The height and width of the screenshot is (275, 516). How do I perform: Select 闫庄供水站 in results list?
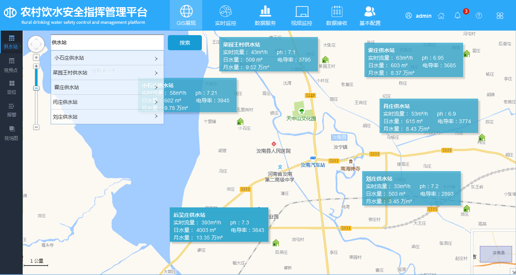pos(107,102)
